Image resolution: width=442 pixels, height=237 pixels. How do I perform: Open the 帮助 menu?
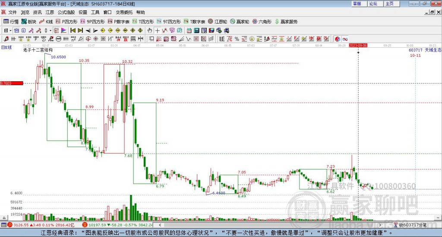click(140, 12)
